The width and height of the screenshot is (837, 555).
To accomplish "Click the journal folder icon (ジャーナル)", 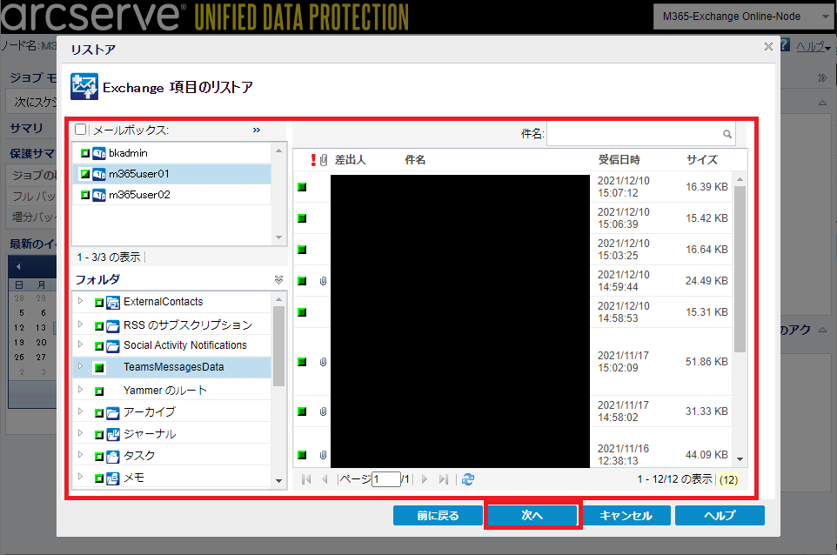I will pos(112,434).
